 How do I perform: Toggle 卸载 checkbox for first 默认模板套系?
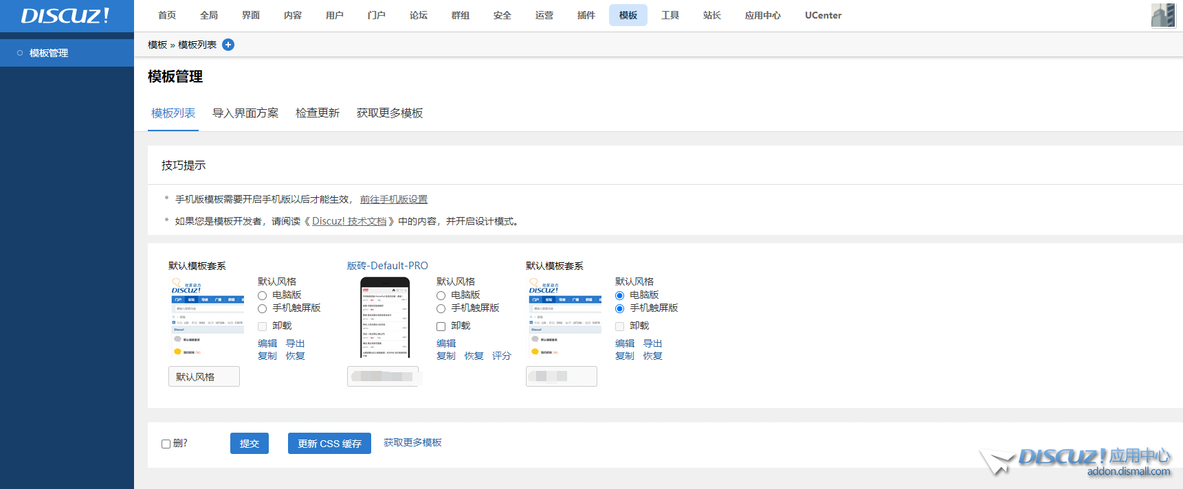[x=262, y=326]
